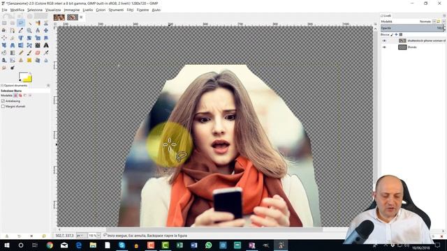Switch to the Livelli tab

(x=386, y=15)
